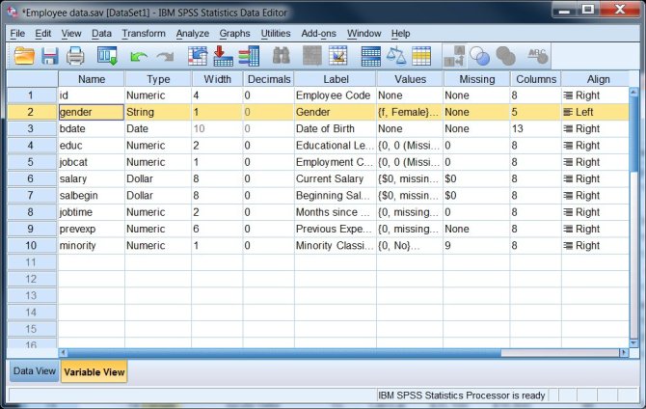Click the greyed Redo arrow icon
This screenshot has height=409, width=646.
click(166, 57)
